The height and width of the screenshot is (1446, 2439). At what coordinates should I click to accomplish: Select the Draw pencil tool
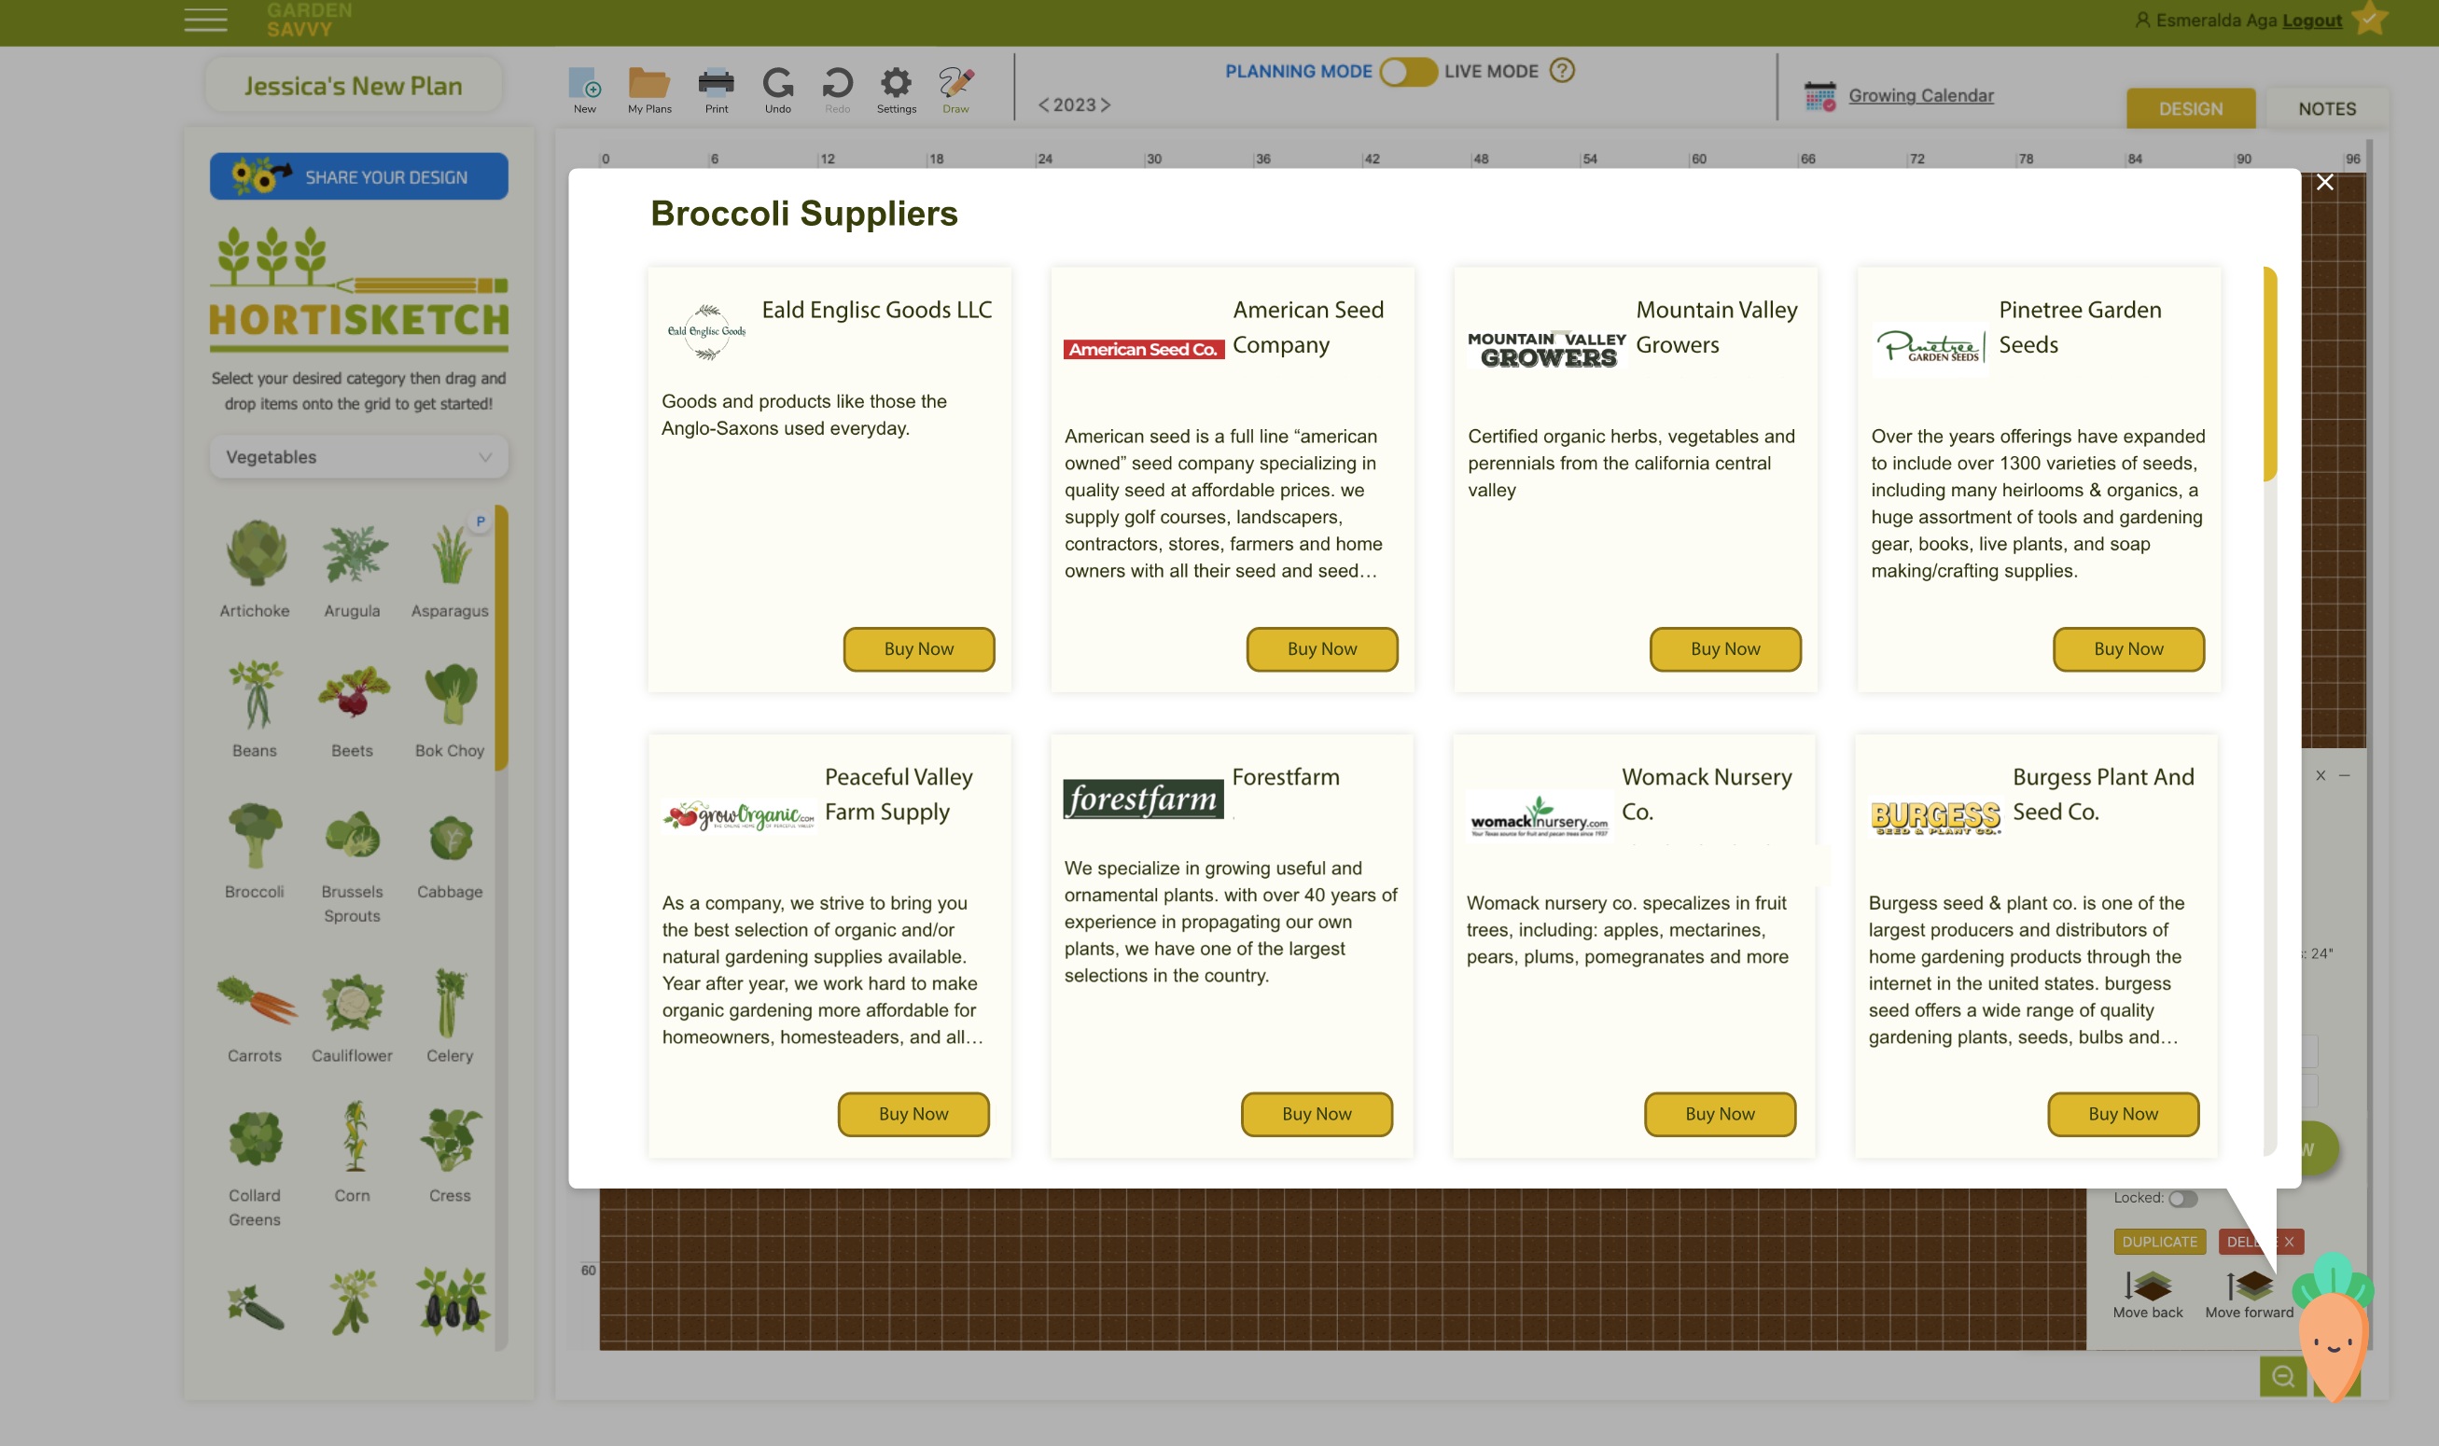[x=956, y=83]
